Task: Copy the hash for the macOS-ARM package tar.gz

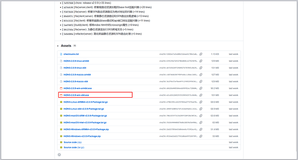Action: (x=201, y=115)
